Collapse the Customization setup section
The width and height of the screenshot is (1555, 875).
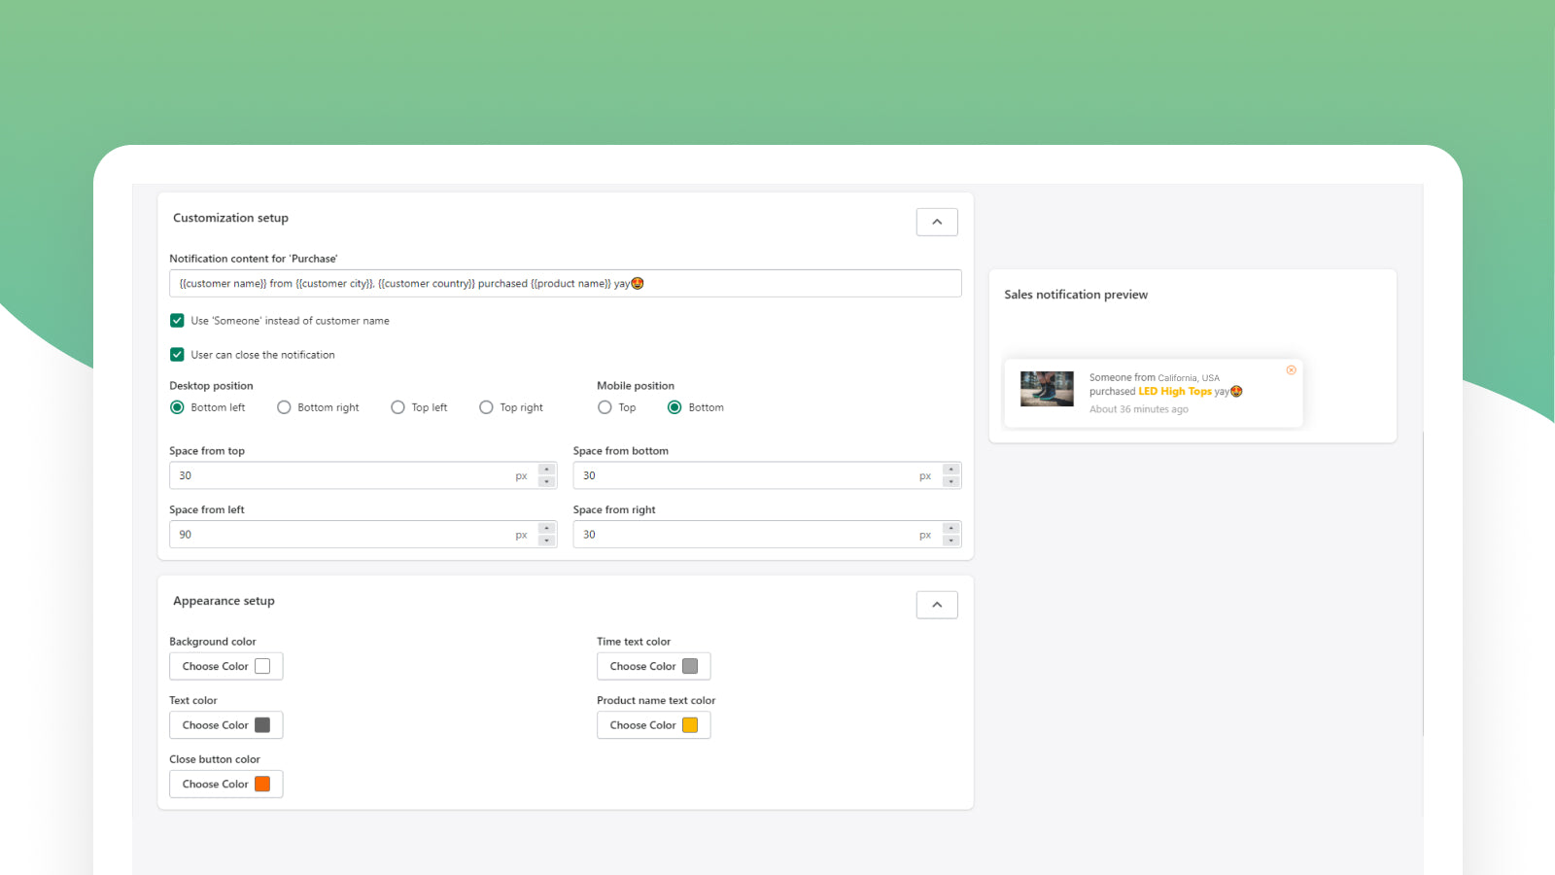(x=936, y=222)
